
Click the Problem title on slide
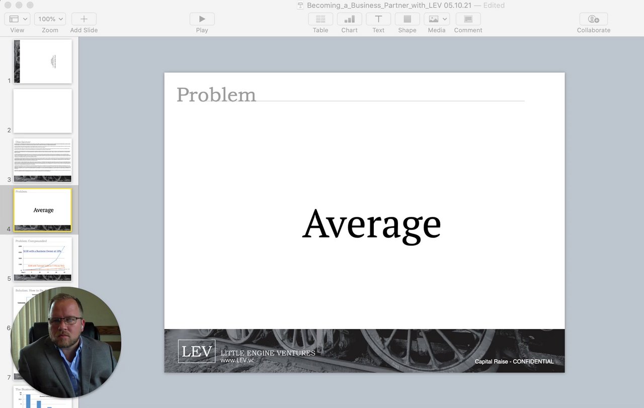[216, 95]
